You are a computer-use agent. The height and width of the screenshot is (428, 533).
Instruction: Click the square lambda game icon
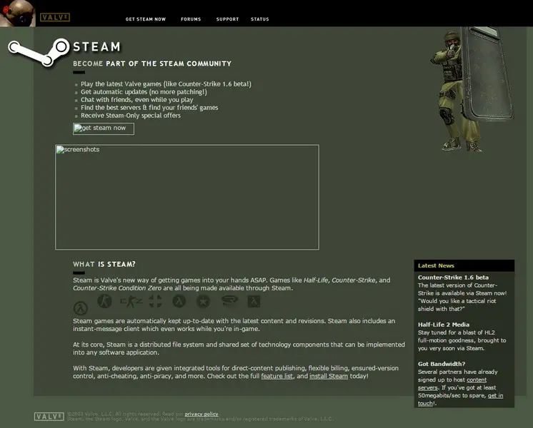pos(254,301)
